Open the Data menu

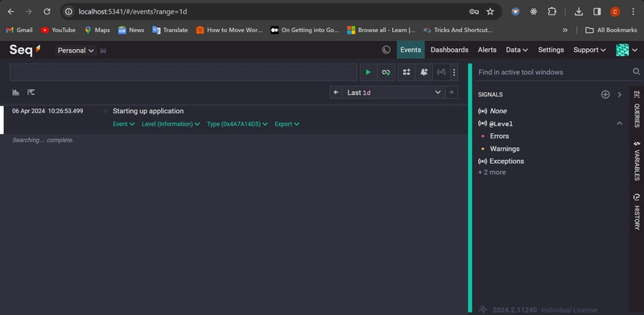pyautogui.click(x=517, y=50)
